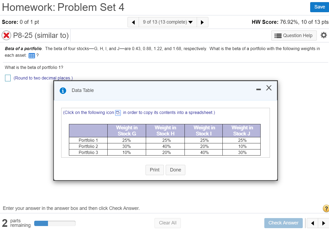Click 'Weight in Stock H' column header

(165, 131)
